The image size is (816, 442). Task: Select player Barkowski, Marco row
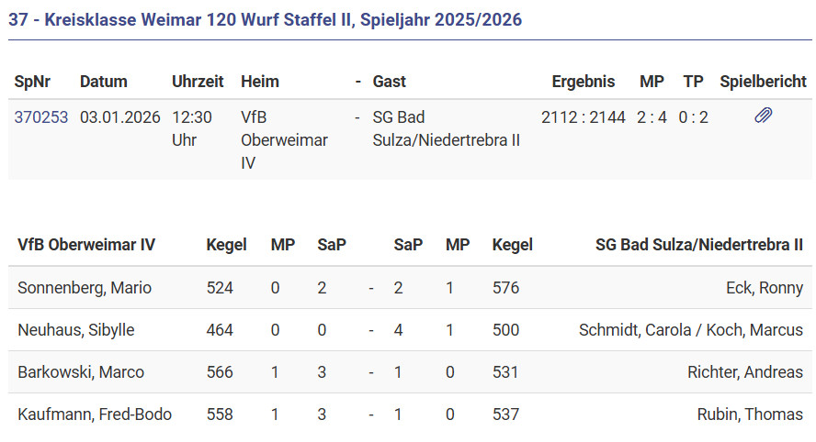(x=81, y=372)
